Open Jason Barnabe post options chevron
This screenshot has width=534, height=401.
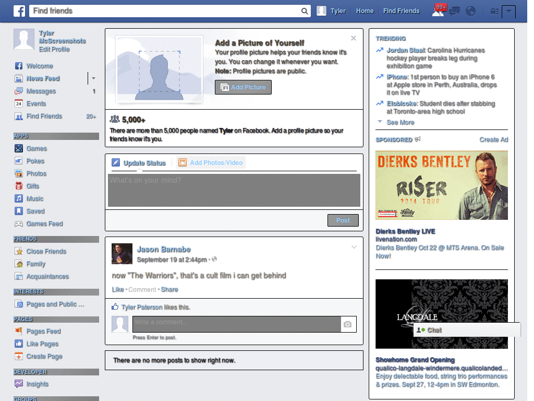click(354, 247)
